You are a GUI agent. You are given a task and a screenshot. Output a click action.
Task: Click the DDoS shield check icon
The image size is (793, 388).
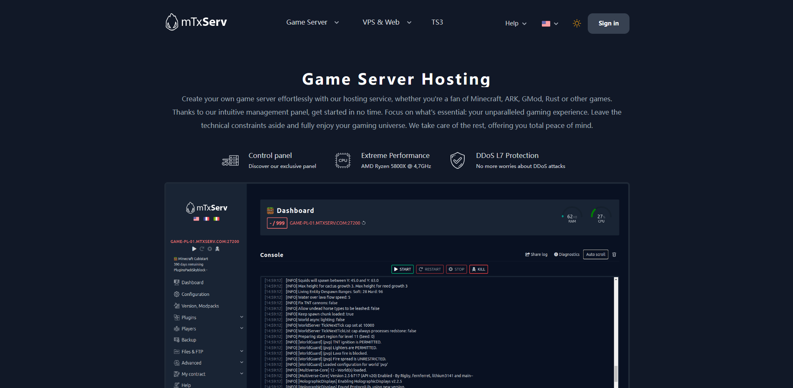(x=458, y=160)
